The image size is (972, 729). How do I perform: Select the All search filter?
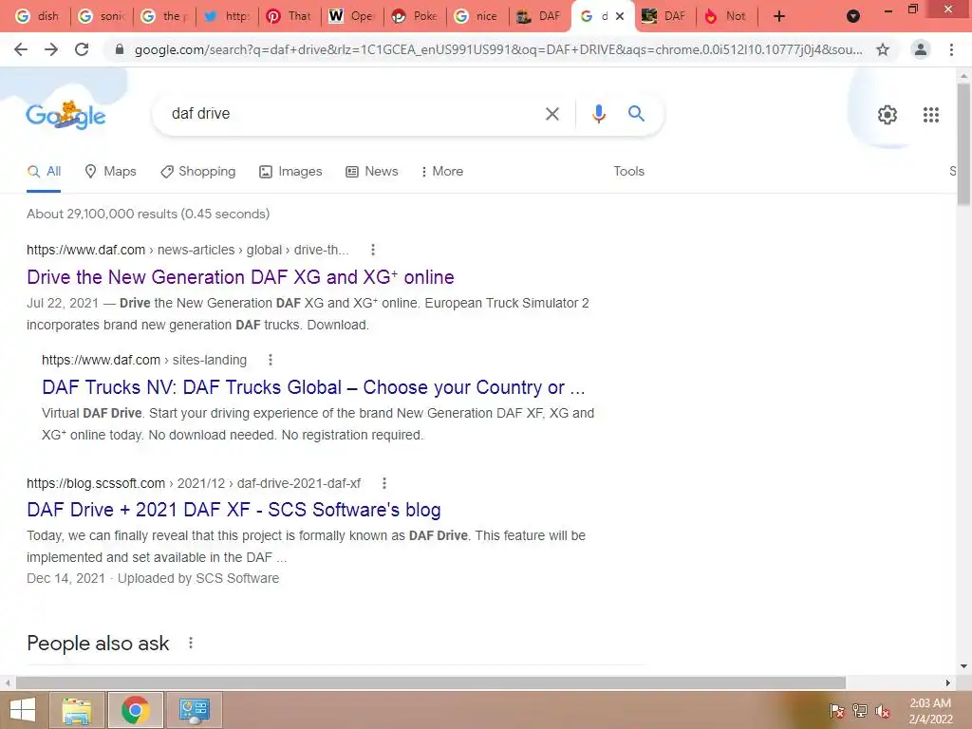pyautogui.click(x=44, y=172)
